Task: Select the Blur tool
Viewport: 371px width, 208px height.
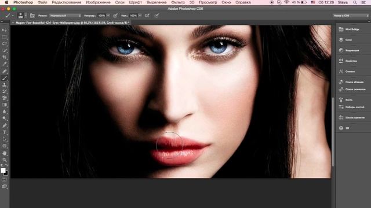Action: click(4, 112)
